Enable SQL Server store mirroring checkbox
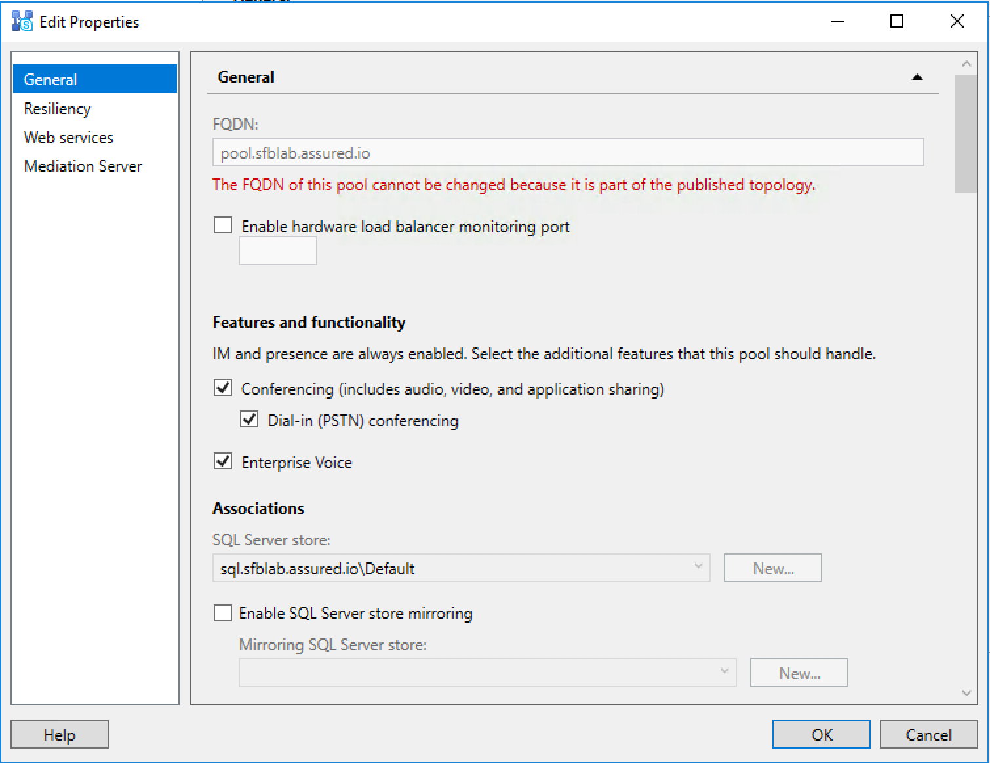Image resolution: width=990 pixels, height=763 pixels. click(223, 612)
